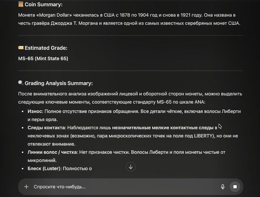
Task: Click the word "LIBERTY" in the analysis
Action: 204,136
